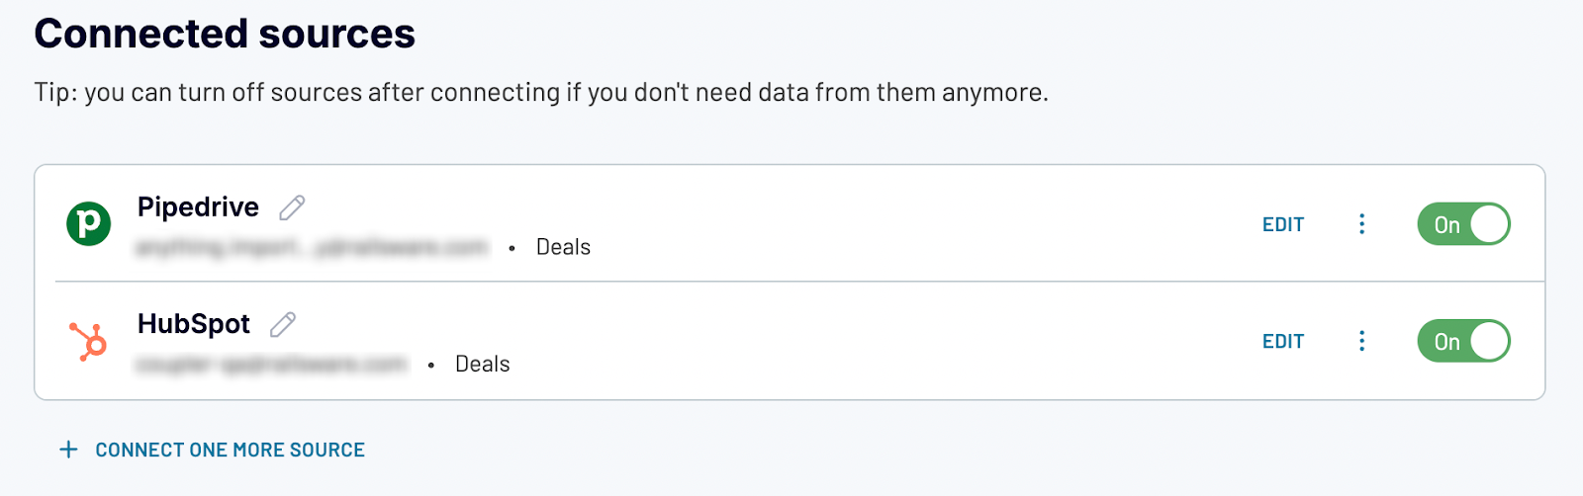Viewport: 1583px width, 496px height.
Task: Rename HubSpot source via pencil icon
Action: (x=283, y=324)
